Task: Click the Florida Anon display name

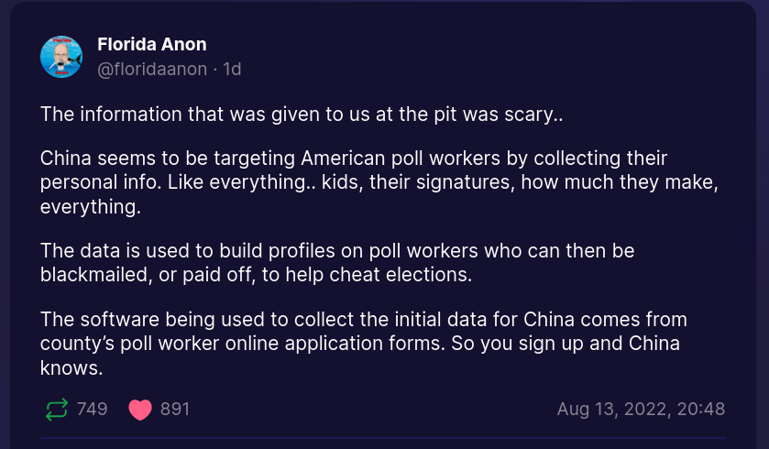Action: (151, 45)
